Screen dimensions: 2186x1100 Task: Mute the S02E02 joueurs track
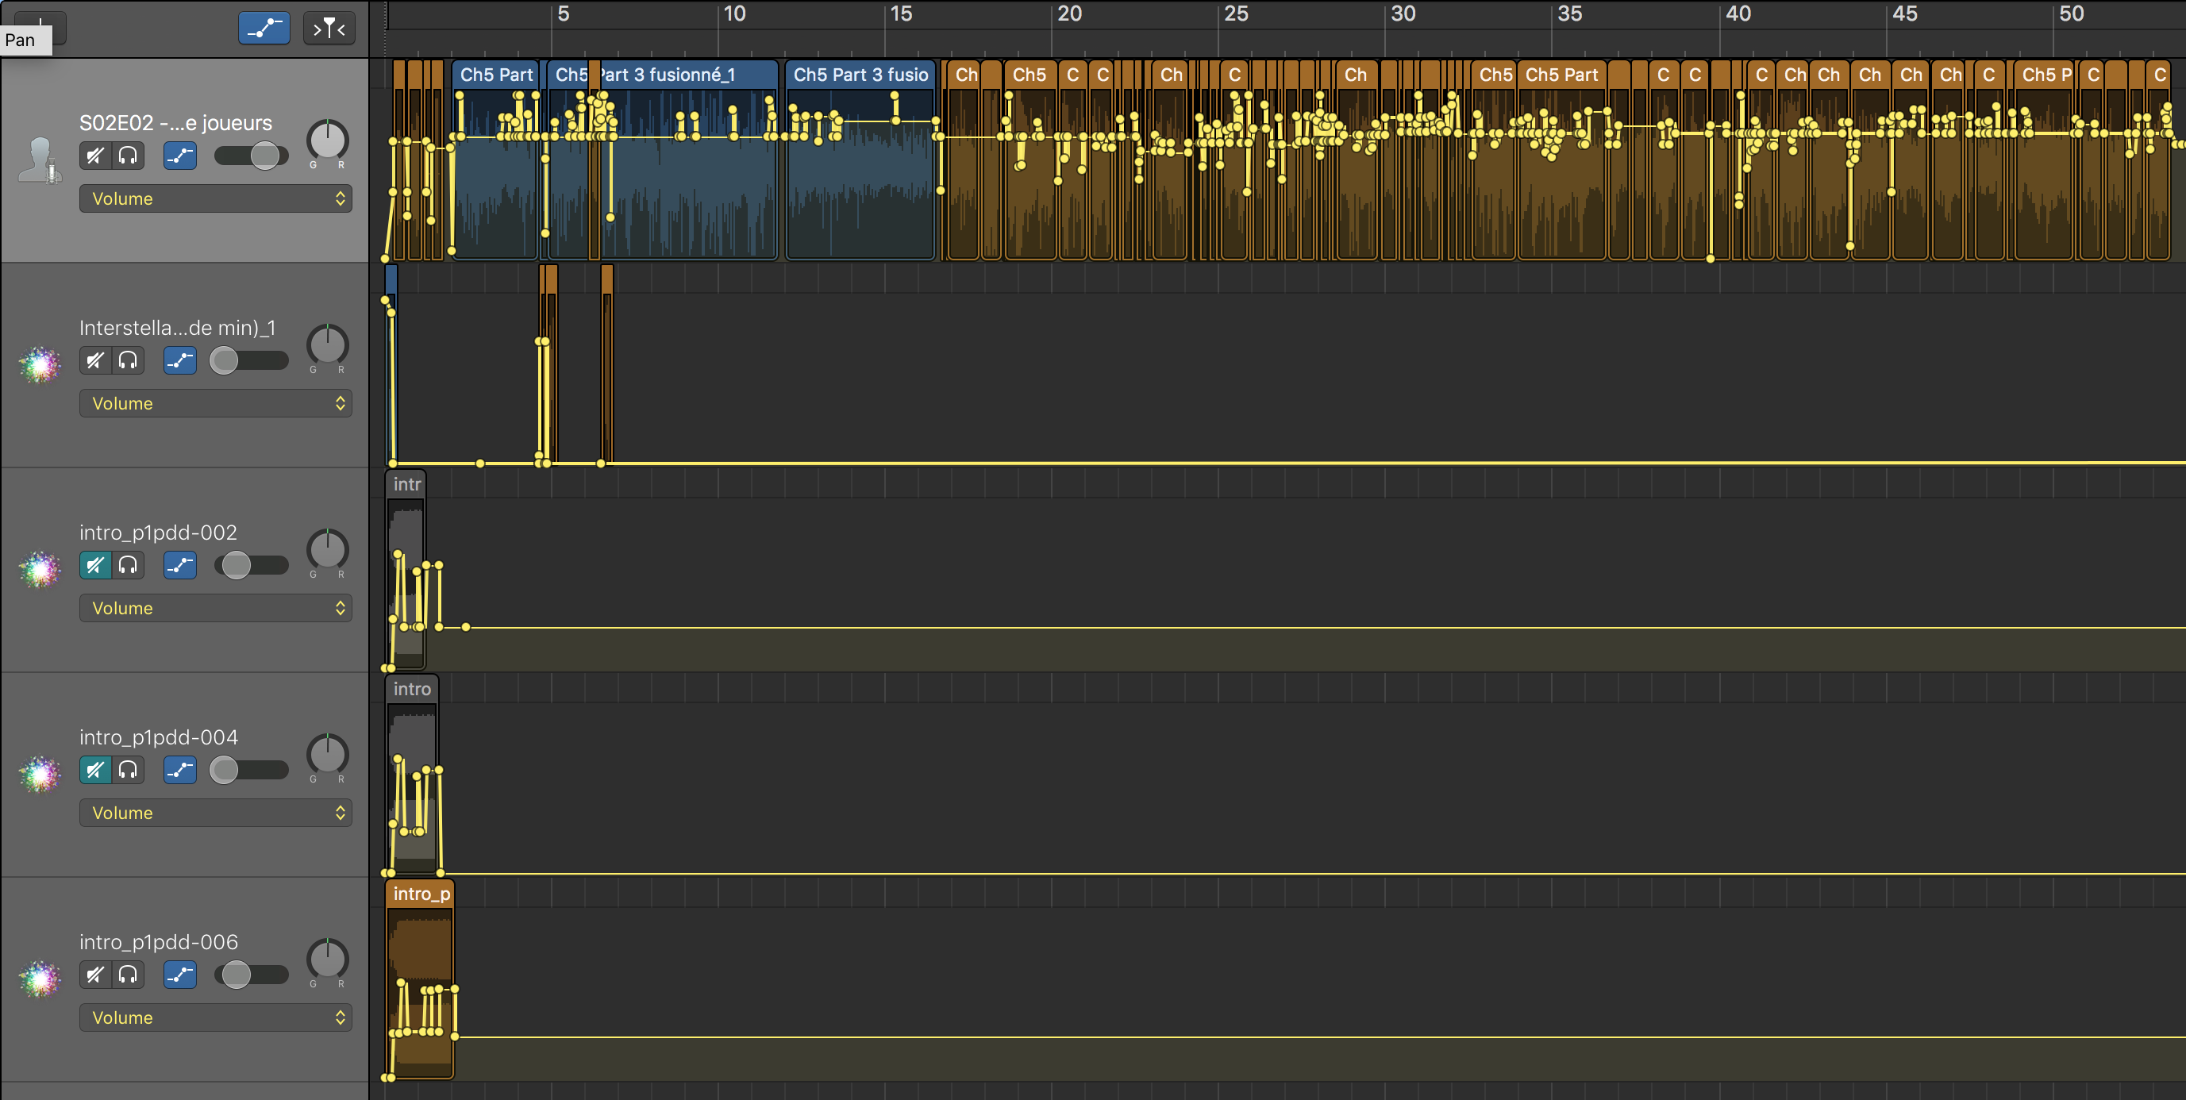(96, 156)
